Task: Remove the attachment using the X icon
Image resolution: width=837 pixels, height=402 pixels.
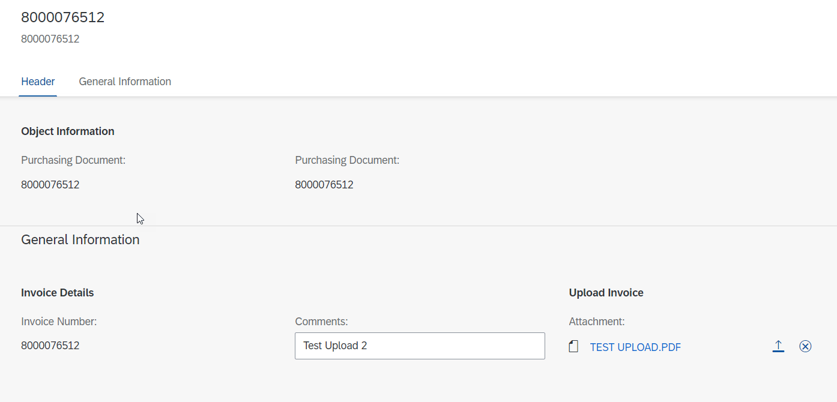Action: pyautogui.click(x=805, y=346)
